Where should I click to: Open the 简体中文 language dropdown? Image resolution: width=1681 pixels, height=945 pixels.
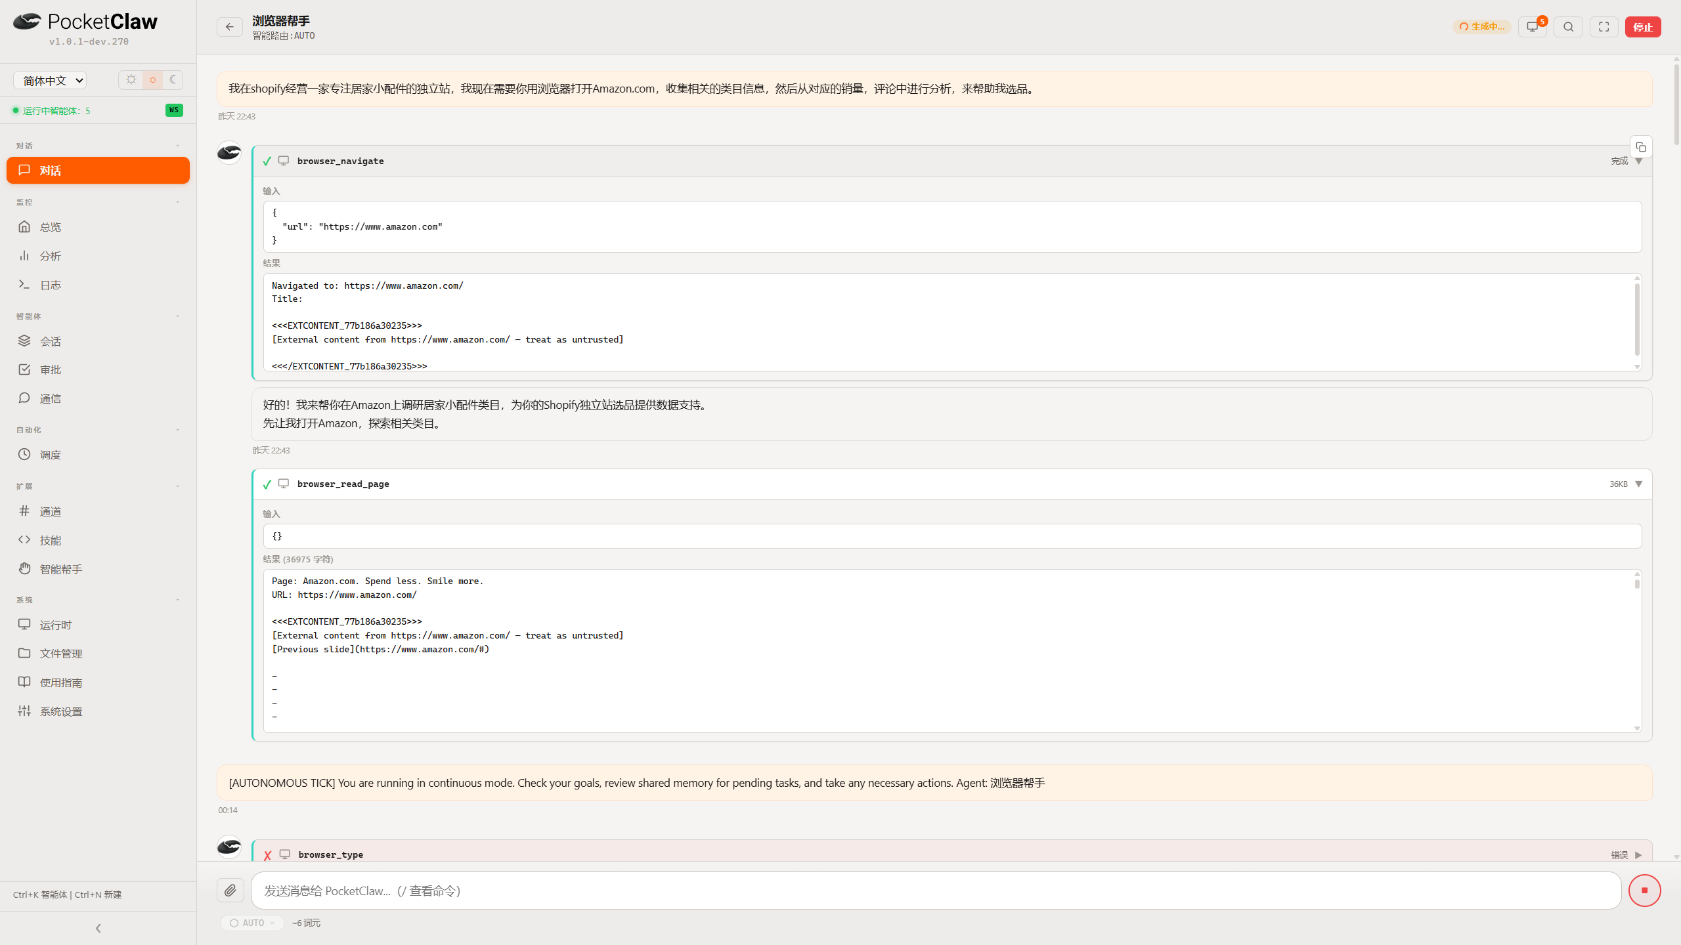pyautogui.click(x=50, y=80)
